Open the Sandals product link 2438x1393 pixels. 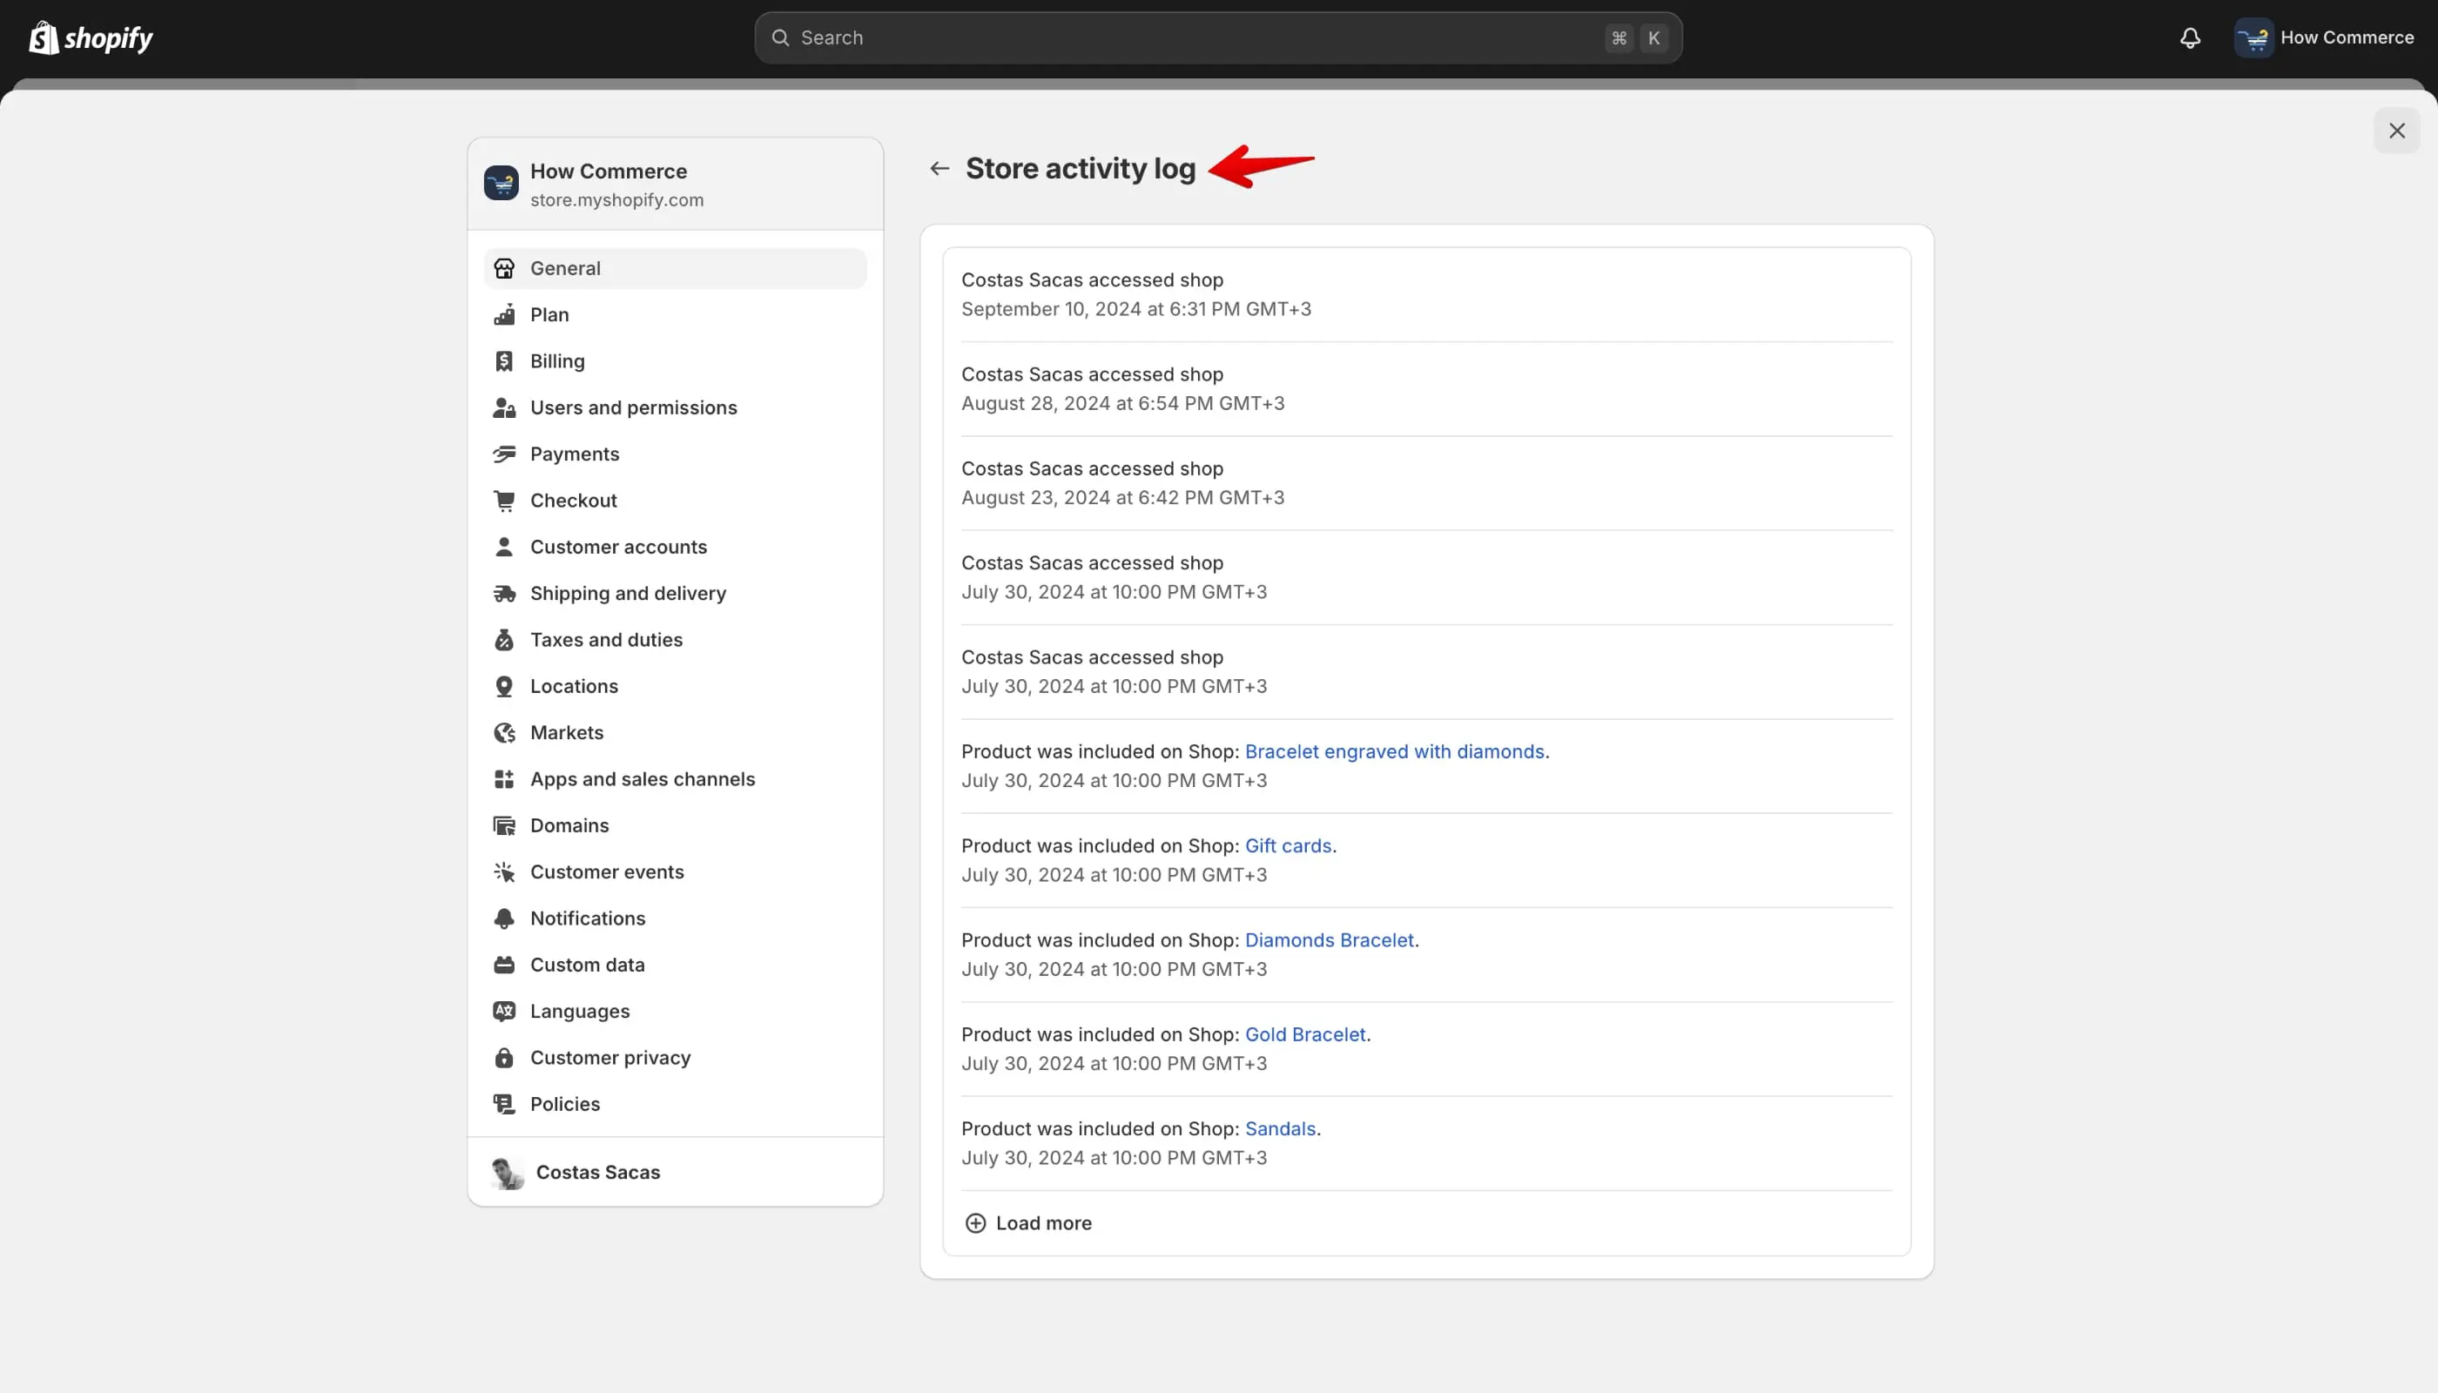pyautogui.click(x=1280, y=1129)
